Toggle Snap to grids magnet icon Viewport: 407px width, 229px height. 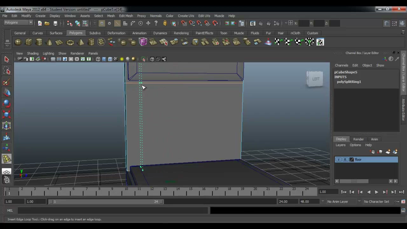click(184, 23)
